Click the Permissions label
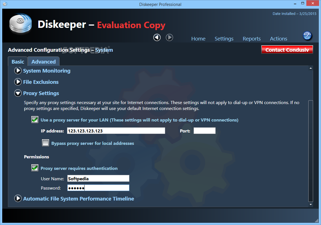The height and width of the screenshot is (225, 321). pyautogui.click(x=36, y=157)
